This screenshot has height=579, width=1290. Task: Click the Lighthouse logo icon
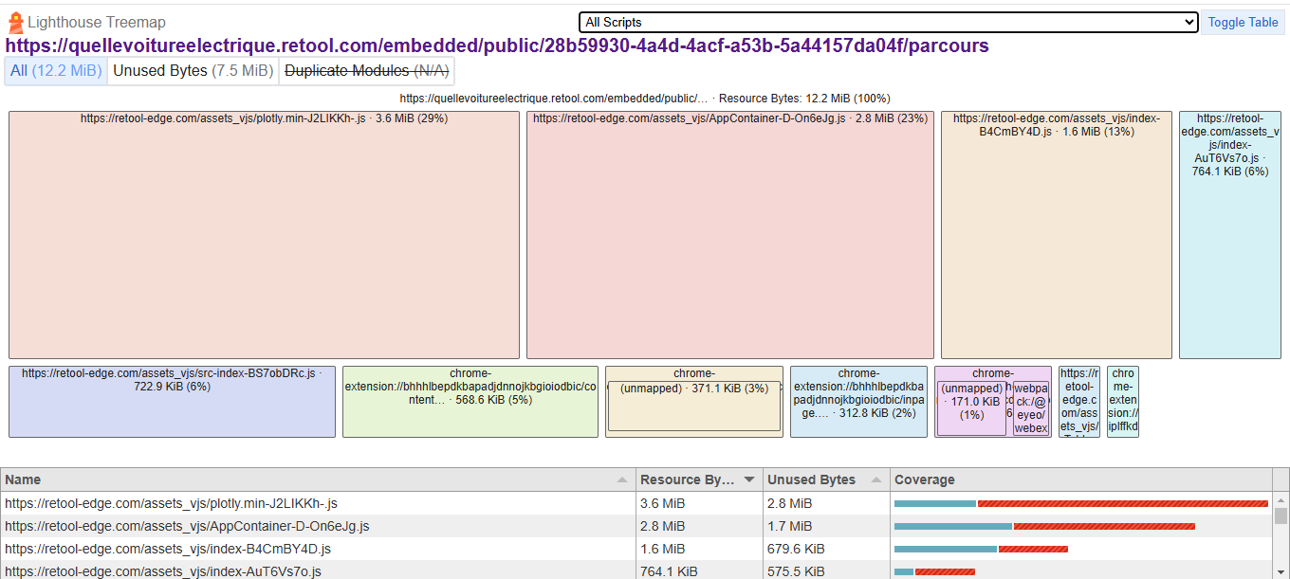[15, 23]
